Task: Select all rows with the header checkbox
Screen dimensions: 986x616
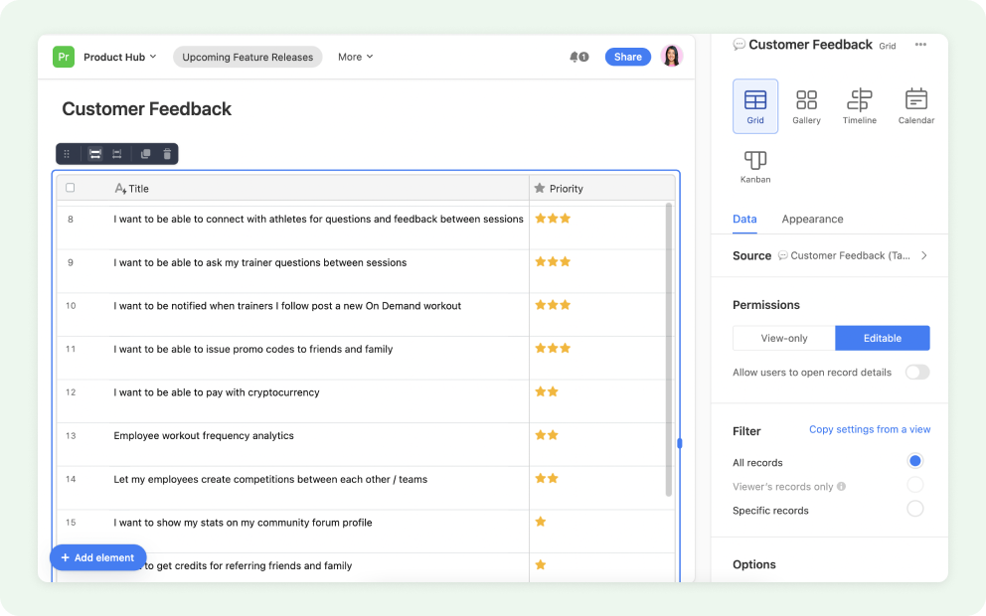Action: point(69,187)
